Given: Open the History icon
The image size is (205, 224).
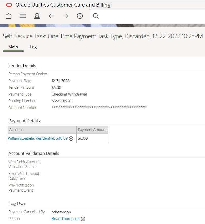Looking at the screenshot, I should (80, 16).
